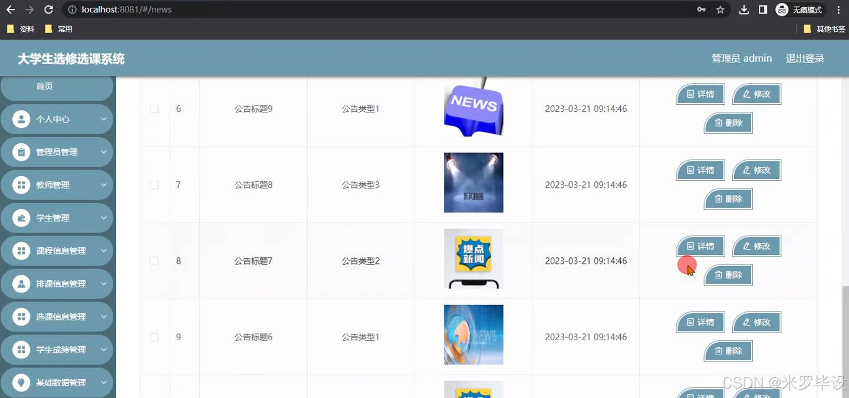Click the 选课信息管理 grid icon
This screenshot has width=849, height=398.
point(21,317)
